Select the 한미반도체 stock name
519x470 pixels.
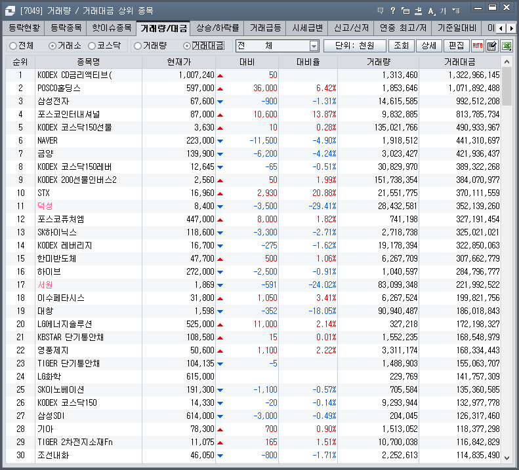[56, 259]
